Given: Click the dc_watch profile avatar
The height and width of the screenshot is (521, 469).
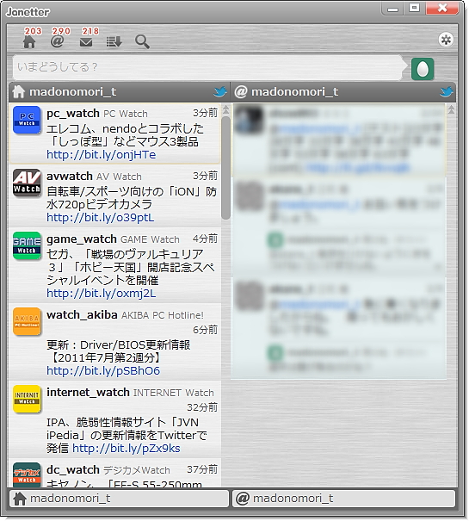Looking at the screenshot, I should pyautogui.click(x=27, y=475).
